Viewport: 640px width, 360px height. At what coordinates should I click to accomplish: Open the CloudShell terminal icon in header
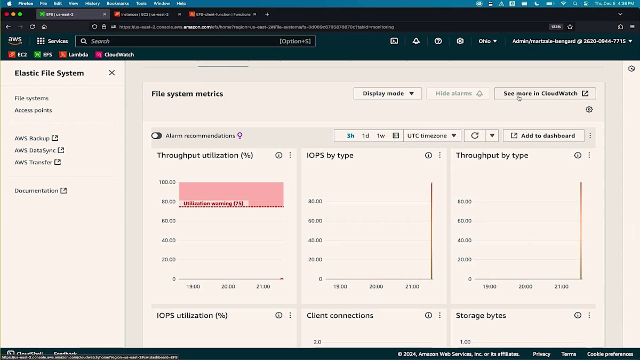click(x=394, y=41)
